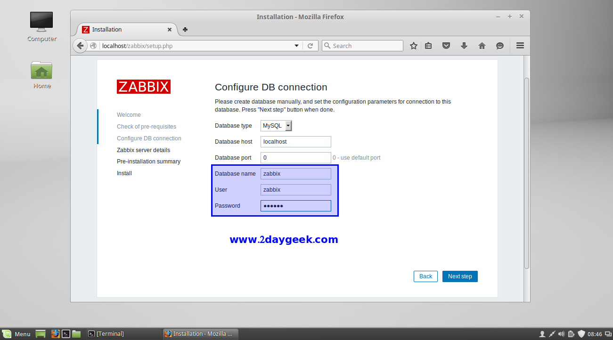This screenshot has height=340, width=613.
Task: Click the address bar with localhost/zabbix/setup.php
Action: click(196, 46)
